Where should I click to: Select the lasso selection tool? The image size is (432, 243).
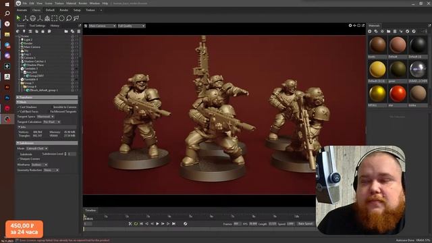click(69, 18)
